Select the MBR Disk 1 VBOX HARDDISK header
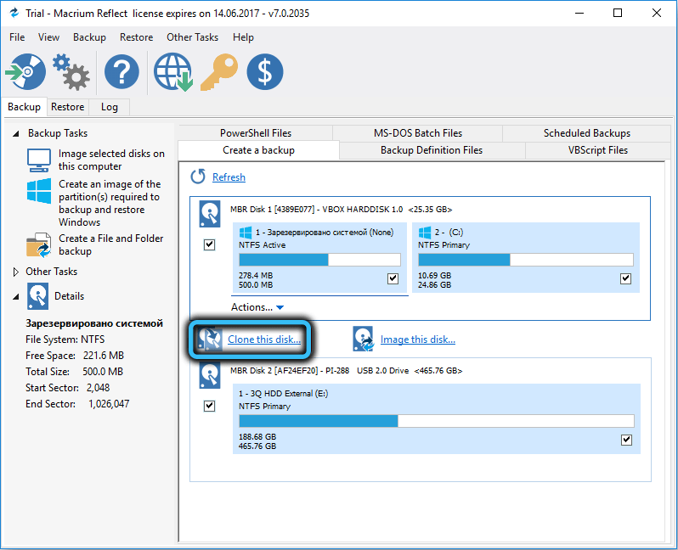Viewport: 678px width, 550px height. tap(342, 210)
